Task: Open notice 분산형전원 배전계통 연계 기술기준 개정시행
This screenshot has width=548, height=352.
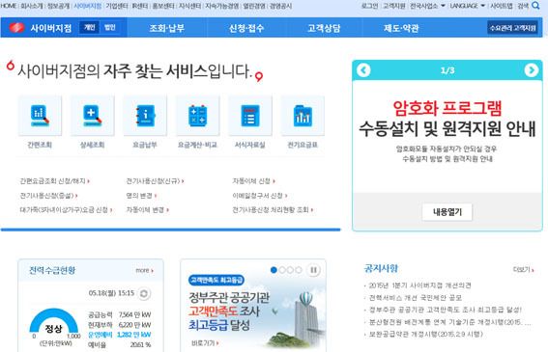Action: (449, 322)
